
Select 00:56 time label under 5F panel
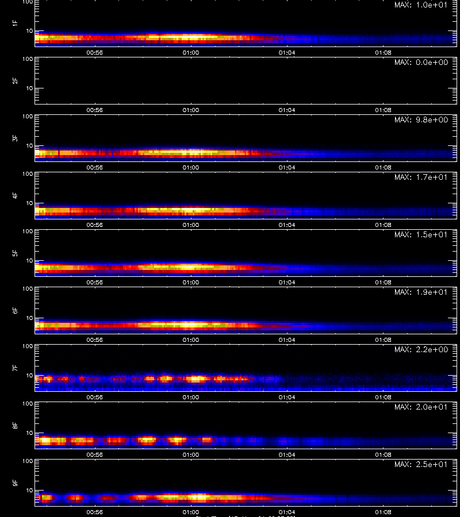tap(94, 282)
